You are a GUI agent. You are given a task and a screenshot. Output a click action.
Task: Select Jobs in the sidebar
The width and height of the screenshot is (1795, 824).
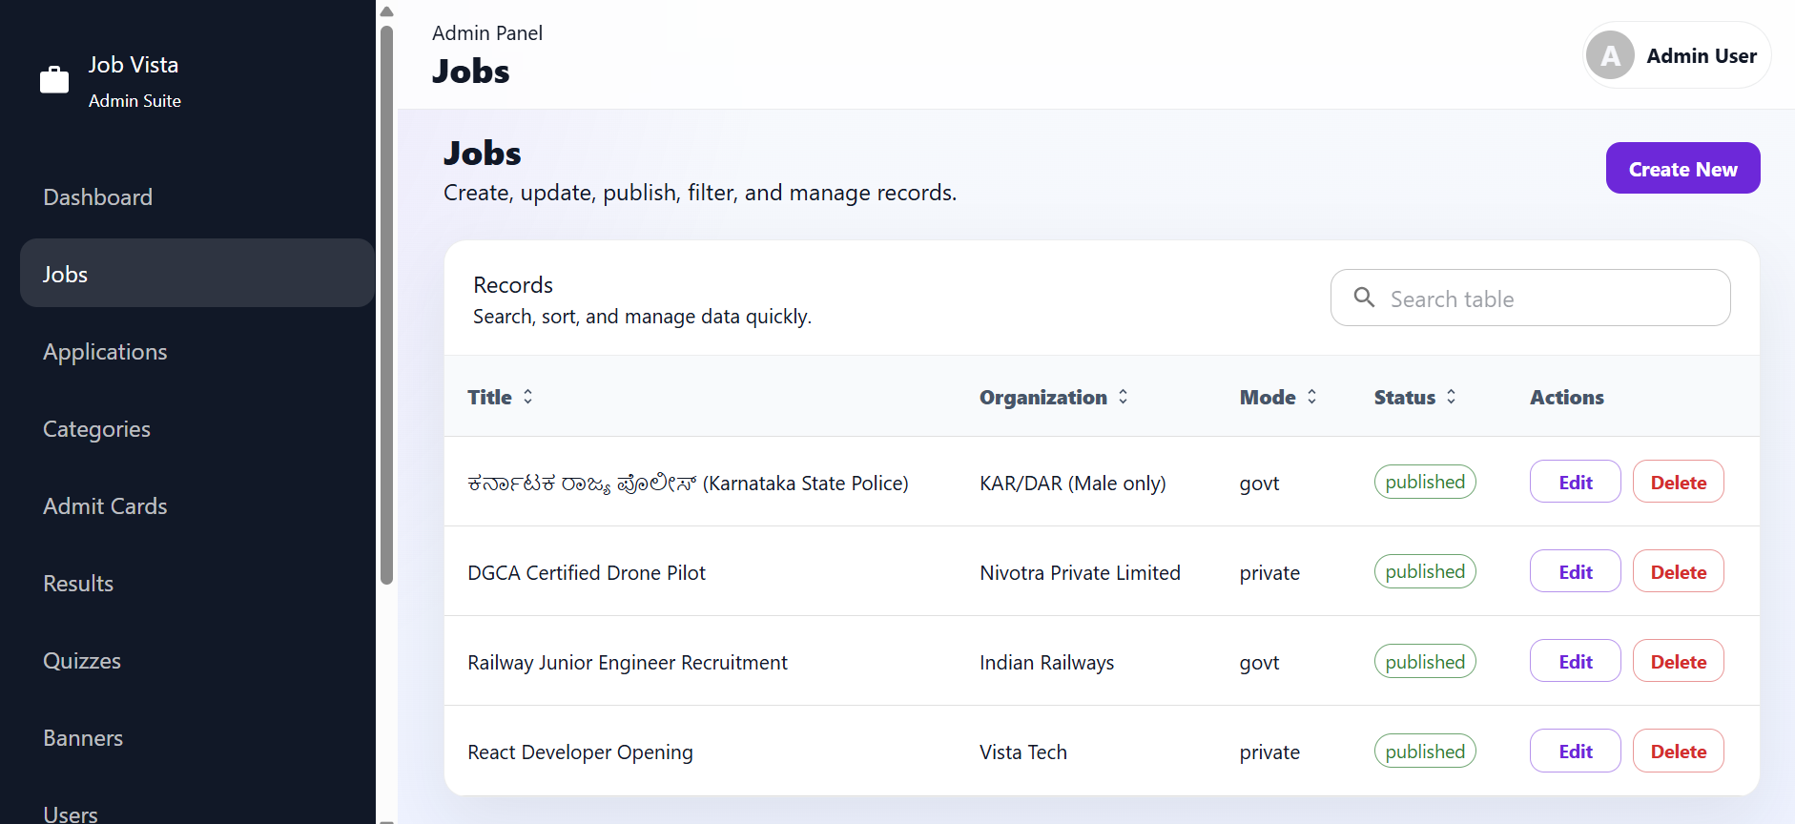[197, 273]
